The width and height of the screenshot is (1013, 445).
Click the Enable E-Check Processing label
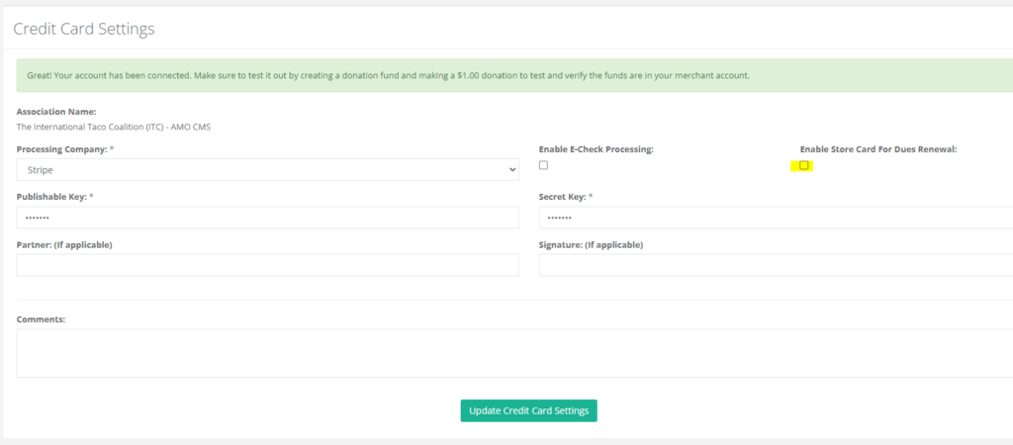(596, 148)
